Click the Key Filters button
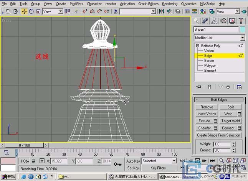Viewport: 248px width, 181px height. pyautogui.click(x=159, y=168)
